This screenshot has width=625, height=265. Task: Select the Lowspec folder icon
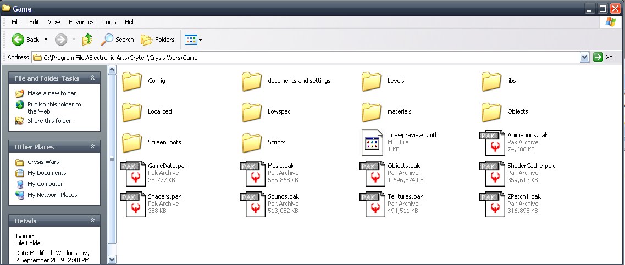pos(252,112)
